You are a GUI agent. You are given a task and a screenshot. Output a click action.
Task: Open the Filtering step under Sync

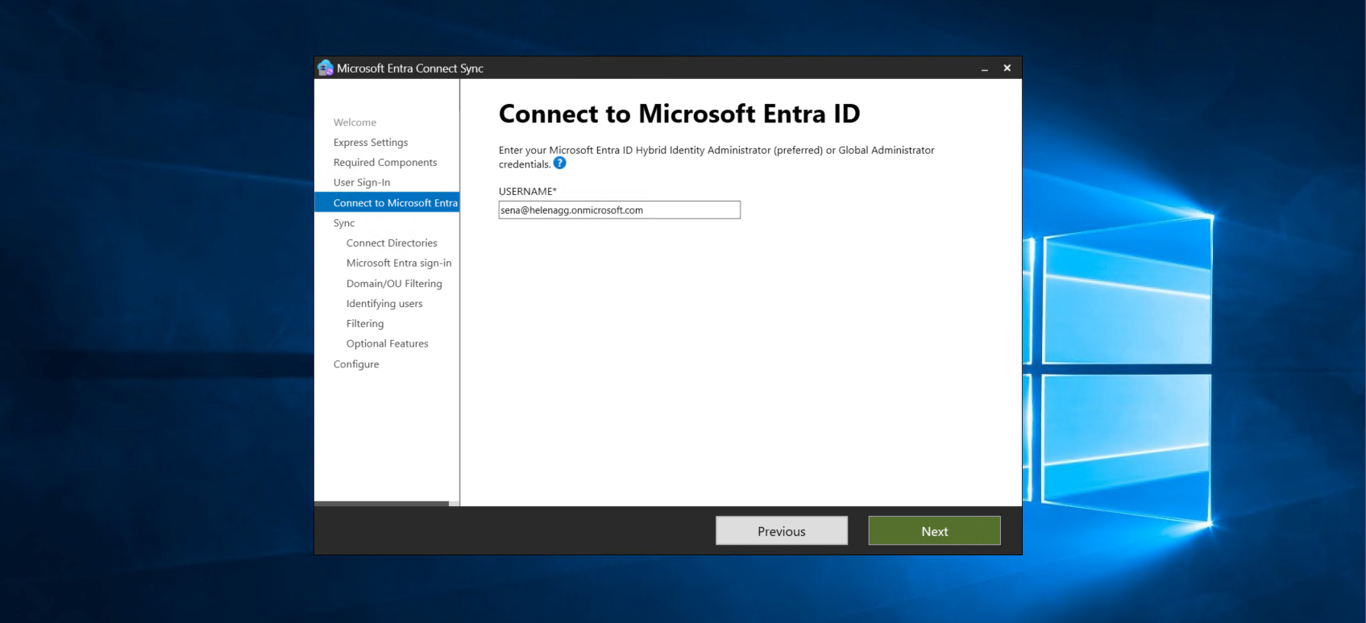[x=365, y=324]
